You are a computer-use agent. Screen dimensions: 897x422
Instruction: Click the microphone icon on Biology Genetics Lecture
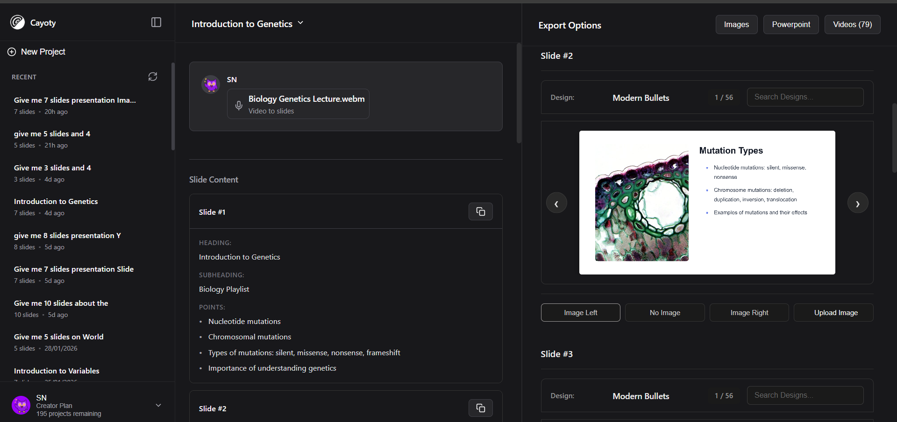[239, 105]
